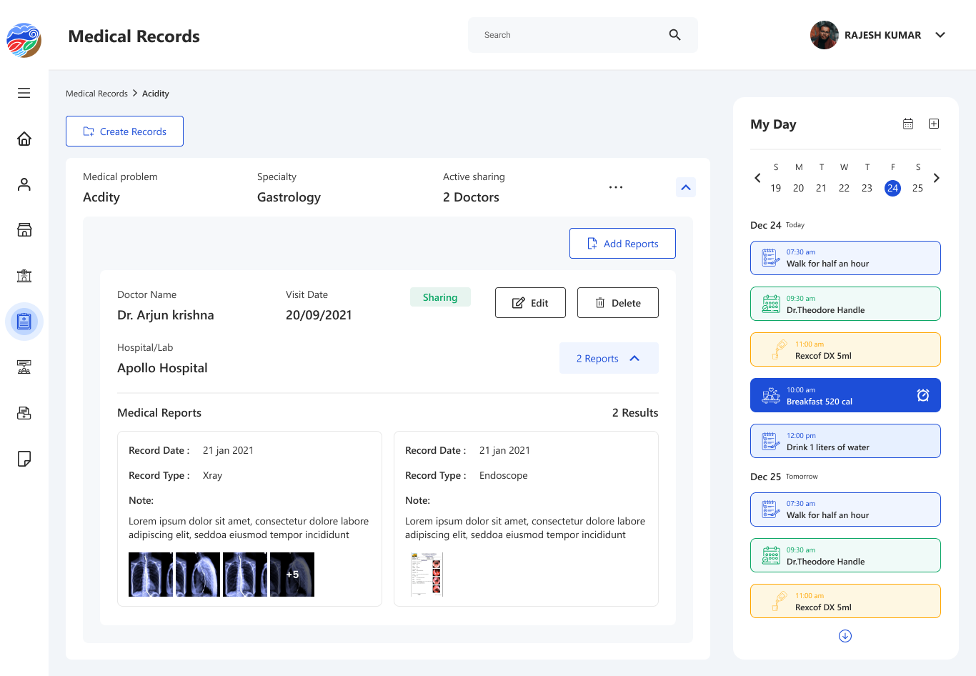
Task: Open Dec 24 'Walk for half an hour' event
Action: (845, 258)
